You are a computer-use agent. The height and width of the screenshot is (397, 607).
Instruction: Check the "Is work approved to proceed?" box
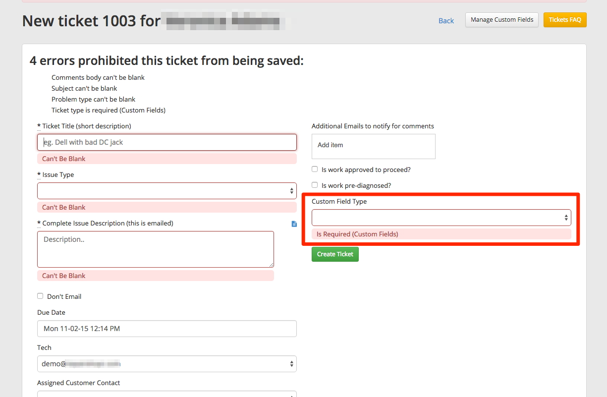pos(315,170)
